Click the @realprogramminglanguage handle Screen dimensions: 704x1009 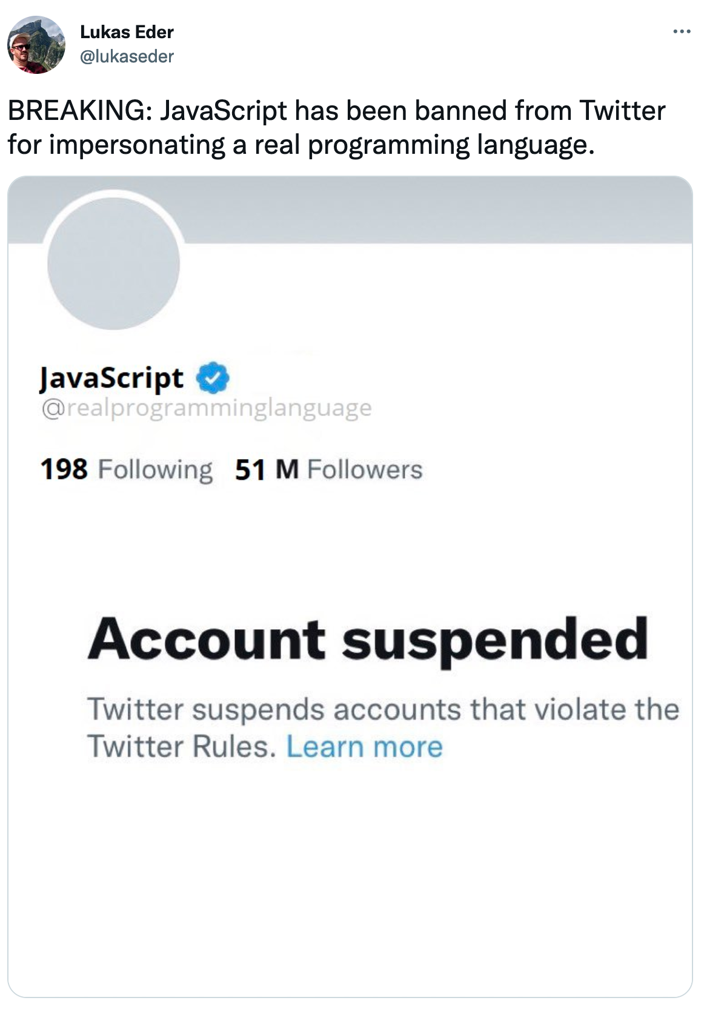(206, 408)
